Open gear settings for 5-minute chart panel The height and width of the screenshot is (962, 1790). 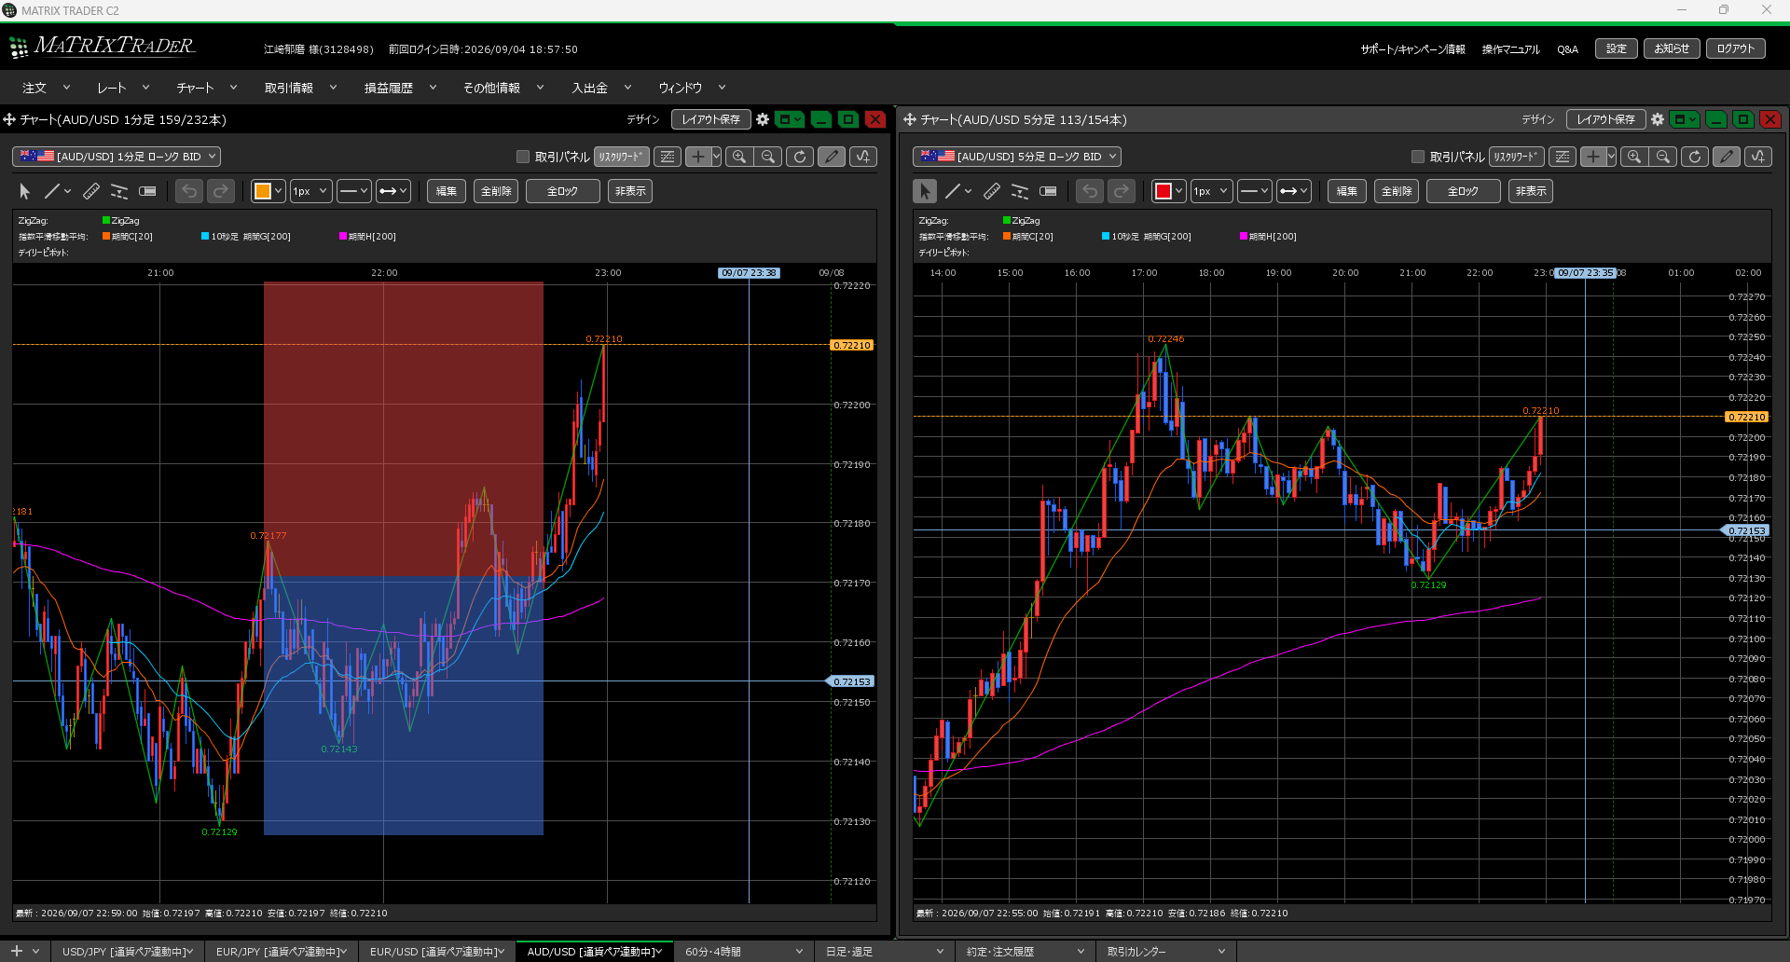coord(1658,119)
